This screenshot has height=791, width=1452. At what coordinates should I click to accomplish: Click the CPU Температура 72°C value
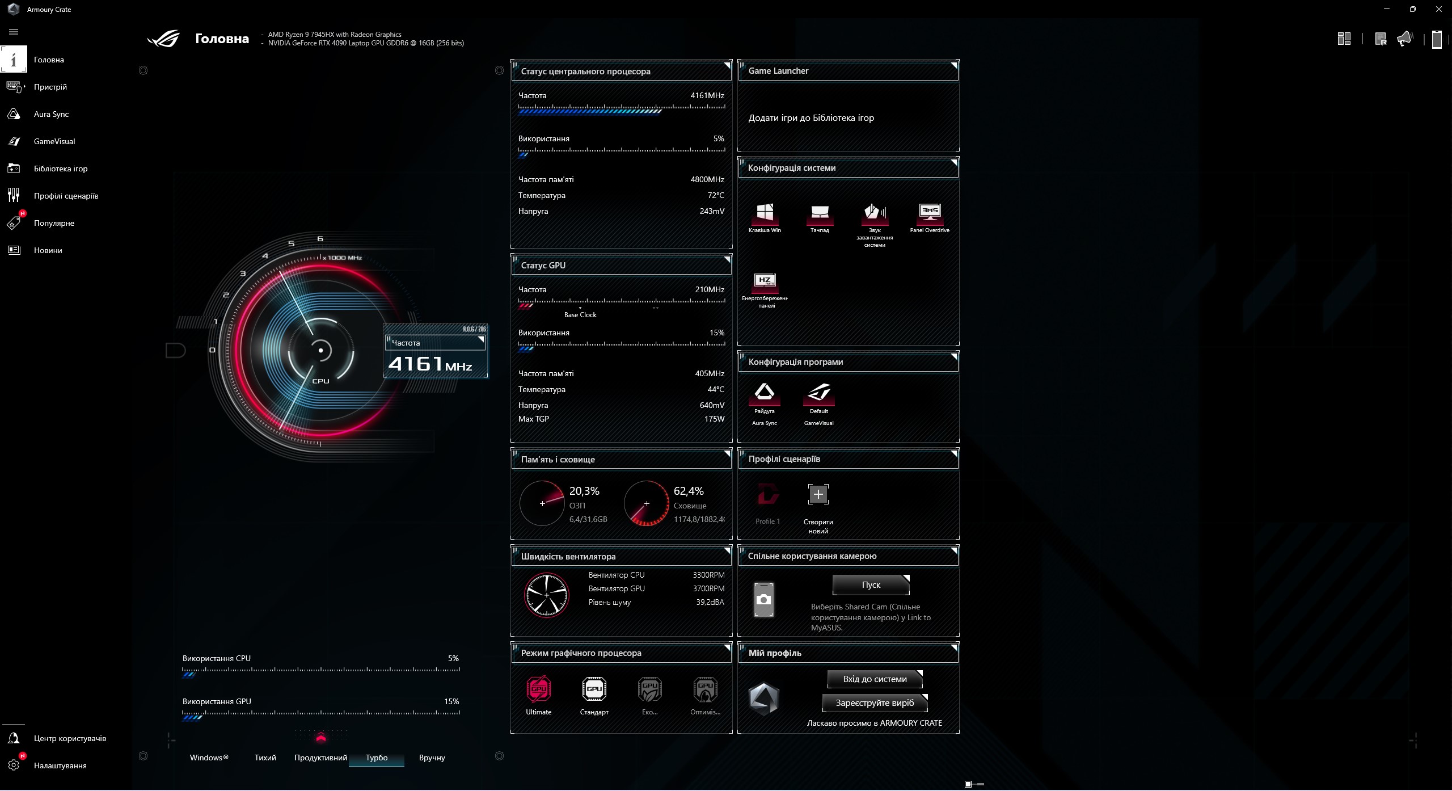pyautogui.click(x=716, y=195)
